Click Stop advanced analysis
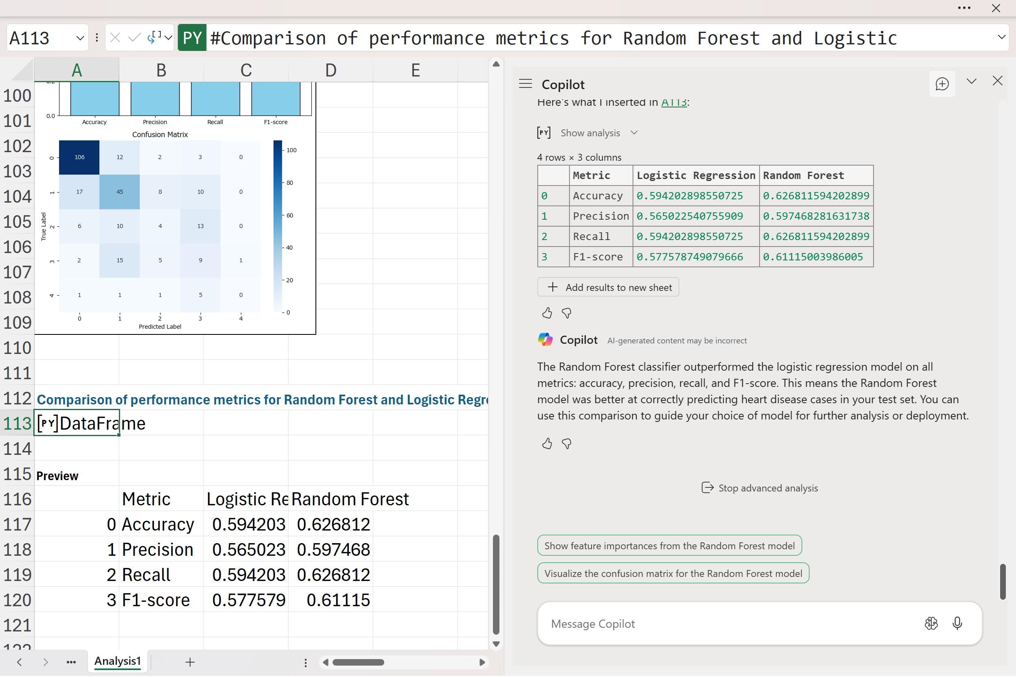The height and width of the screenshot is (677, 1016). click(760, 488)
